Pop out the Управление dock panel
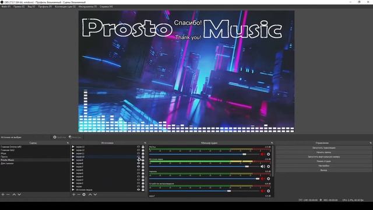 click(x=371, y=143)
